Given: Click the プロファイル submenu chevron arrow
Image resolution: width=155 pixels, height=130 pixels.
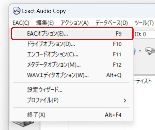Looking at the screenshot, I should (x=125, y=100).
